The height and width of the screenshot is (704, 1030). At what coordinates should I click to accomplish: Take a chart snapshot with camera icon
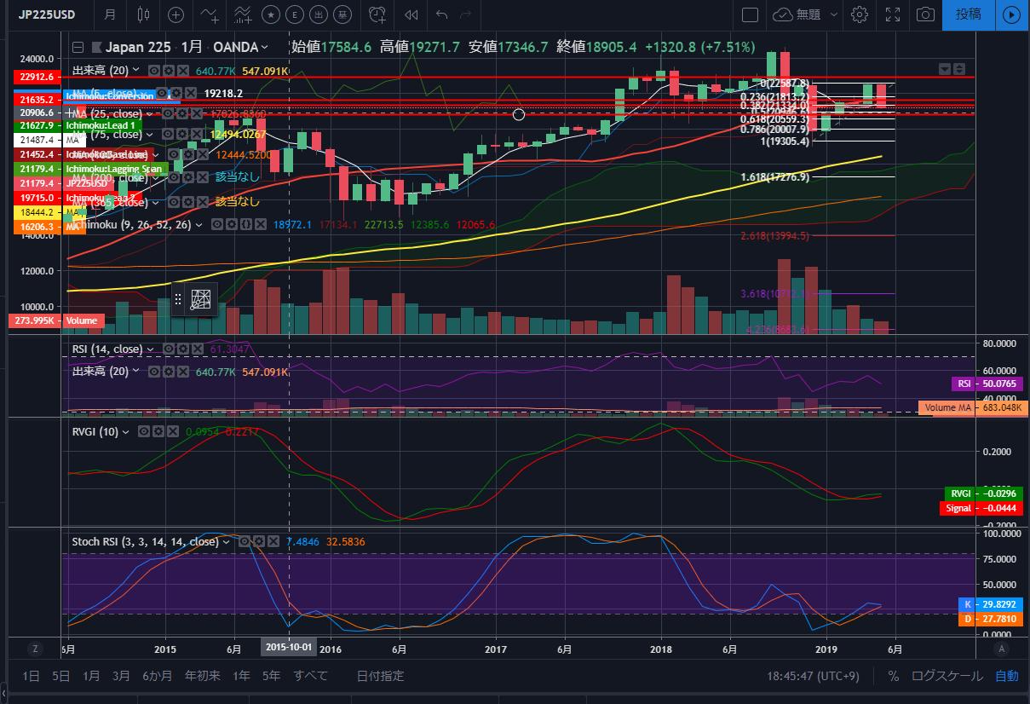point(925,14)
